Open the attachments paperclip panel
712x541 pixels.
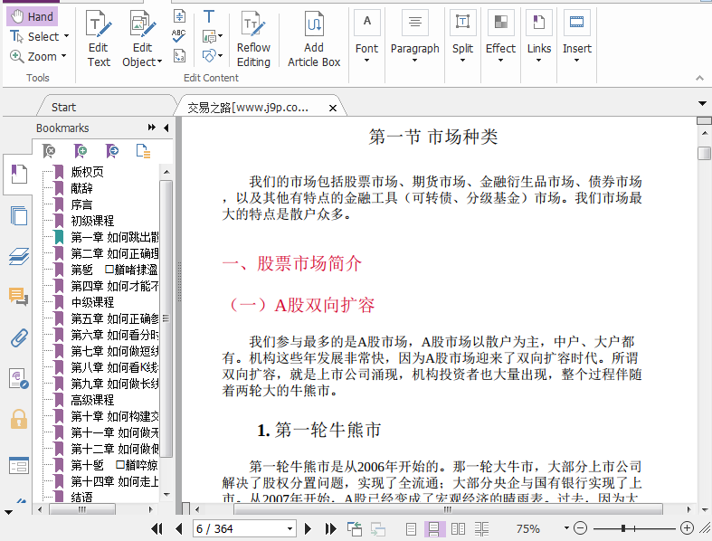pos(18,338)
